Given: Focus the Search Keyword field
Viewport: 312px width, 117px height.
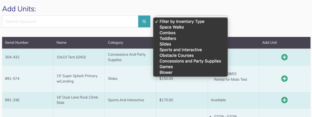Looking at the screenshot, I should (x=70, y=21).
